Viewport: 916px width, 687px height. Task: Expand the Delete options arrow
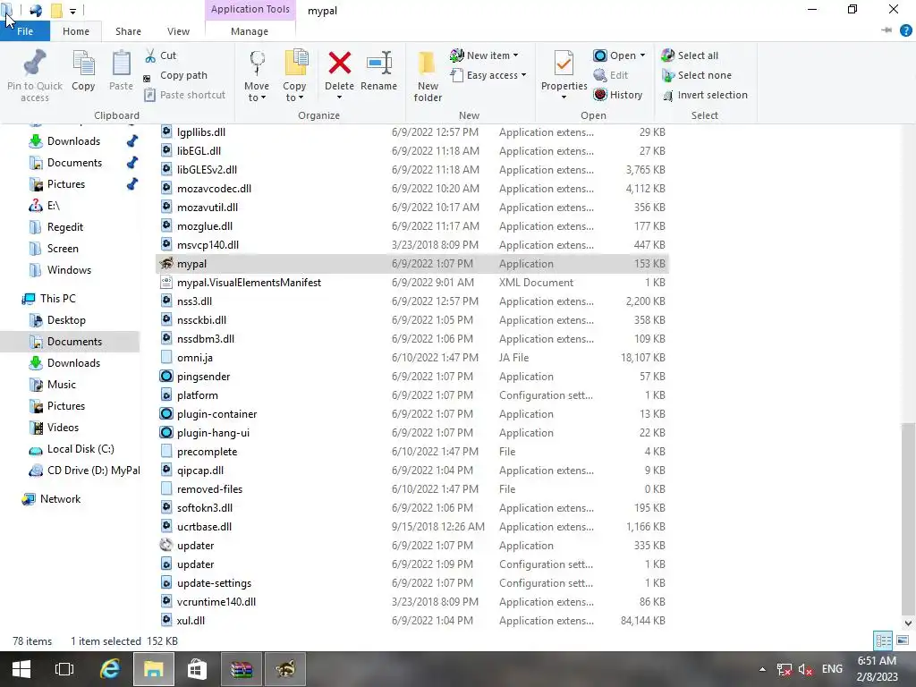pos(339,98)
